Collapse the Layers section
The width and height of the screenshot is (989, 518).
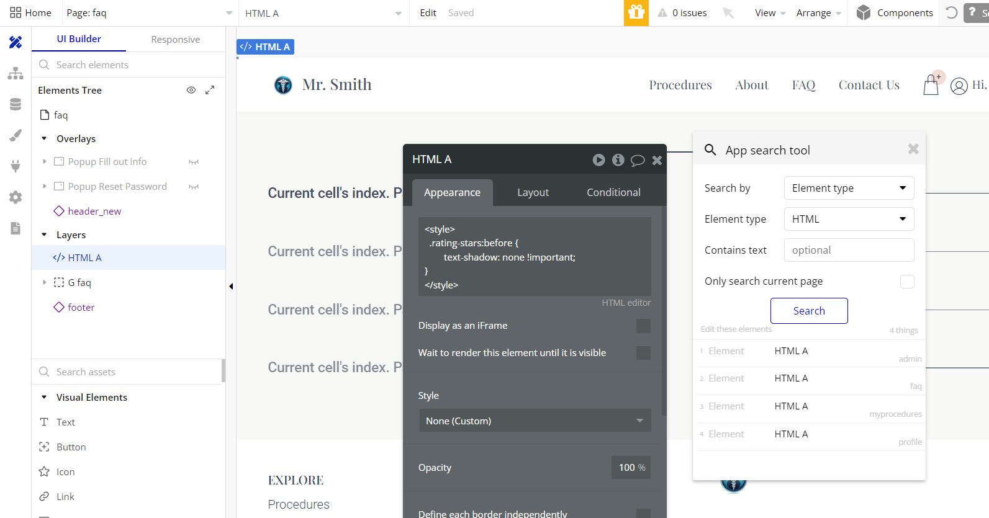point(44,234)
